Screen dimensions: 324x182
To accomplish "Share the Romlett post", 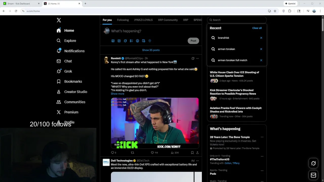I will [x=197, y=153].
